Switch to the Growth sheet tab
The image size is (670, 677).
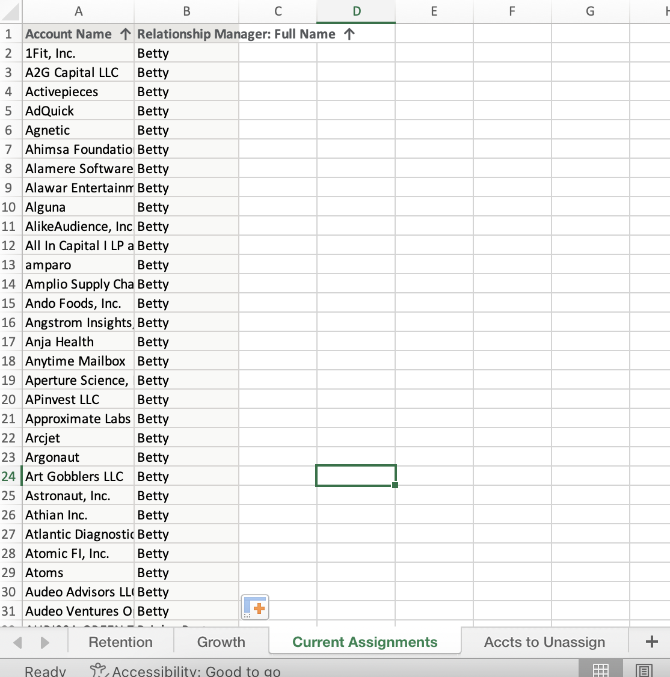point(221,642)
